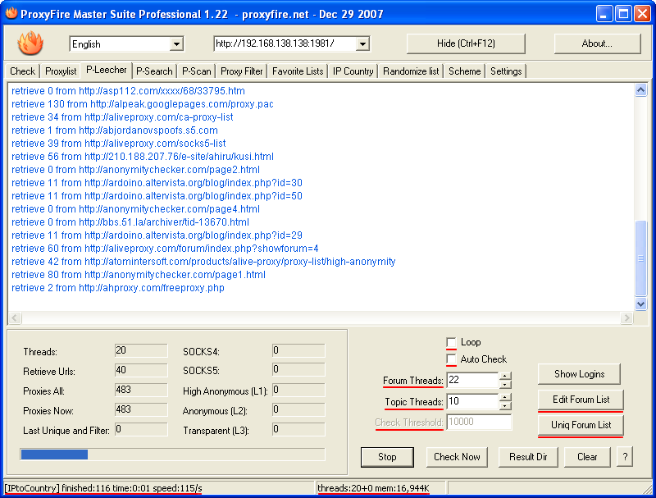This screenshot has width=656, height=498.
Task: Click the title bar flame icon
Action: click(11, 13)
